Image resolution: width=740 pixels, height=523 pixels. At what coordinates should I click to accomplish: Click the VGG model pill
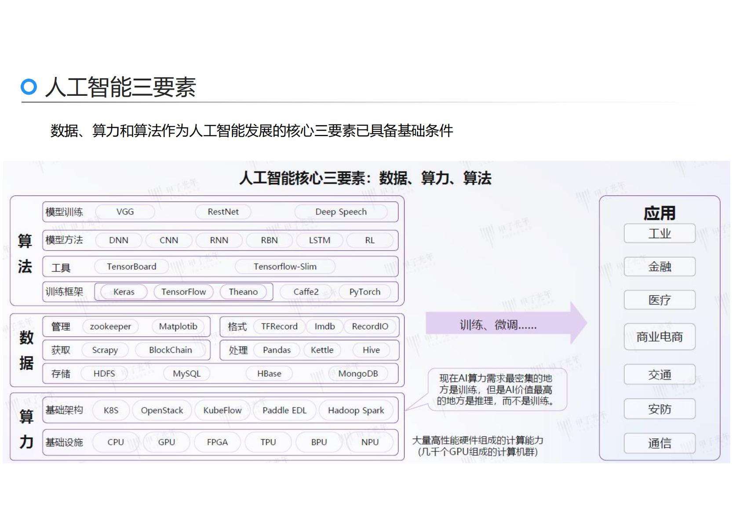[125, 211]
